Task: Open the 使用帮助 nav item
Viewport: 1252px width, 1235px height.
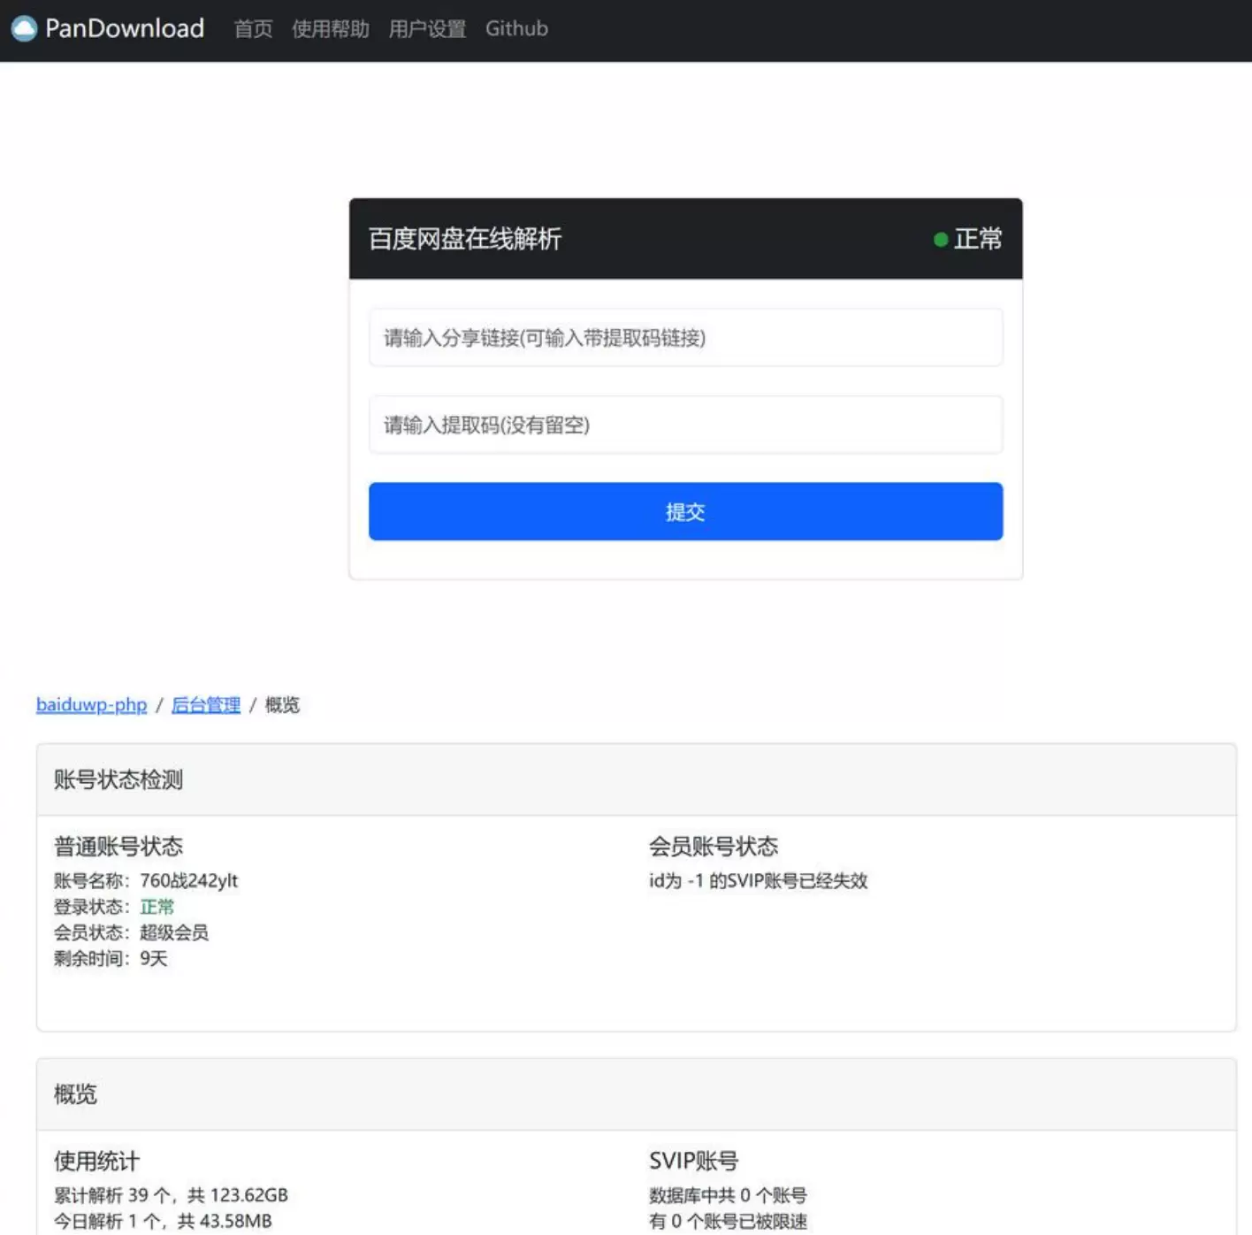Action: [x=331, y=29]
